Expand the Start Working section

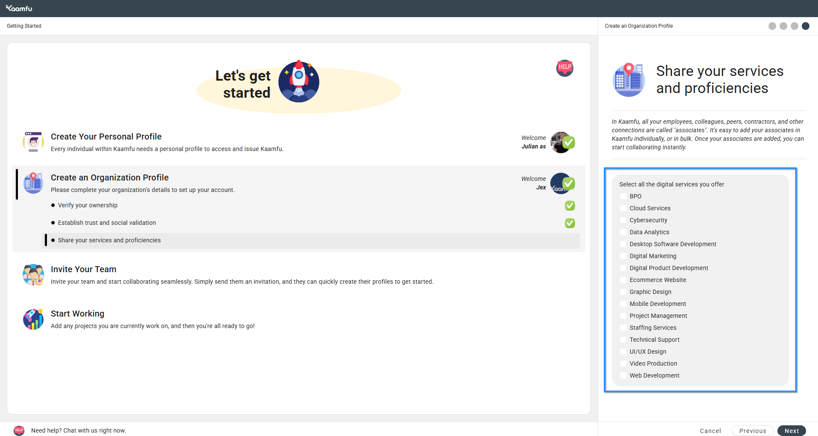point(78,314)
